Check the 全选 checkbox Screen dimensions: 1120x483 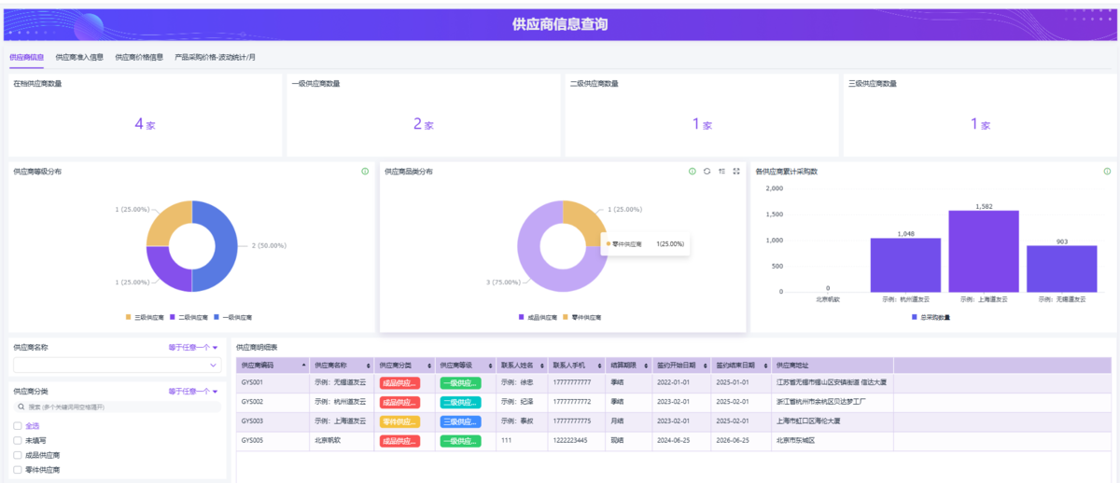[18, 426]
